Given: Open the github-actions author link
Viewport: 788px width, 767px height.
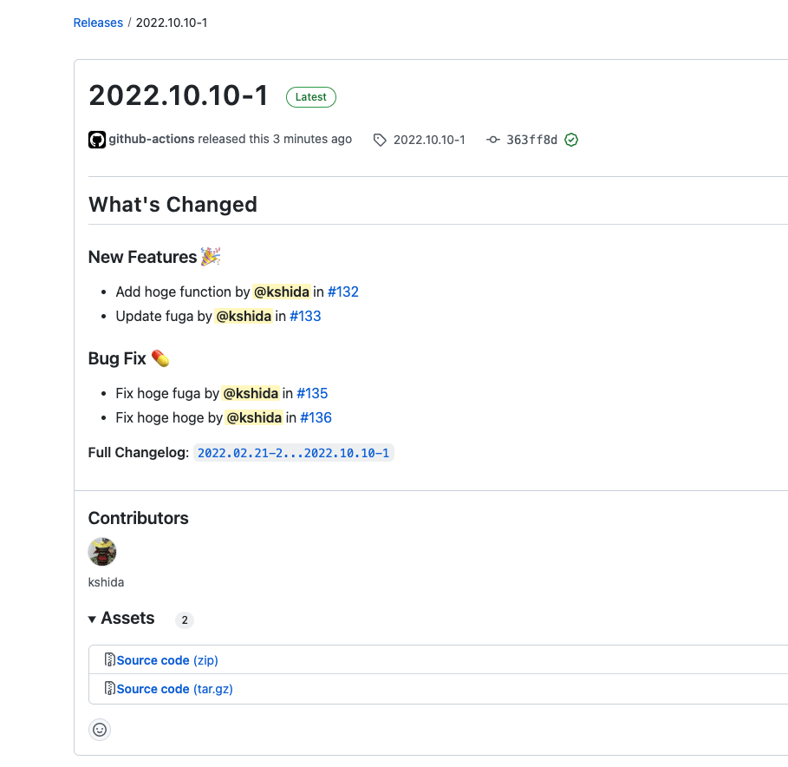Looking at the screenshot, I should point(151,139).
